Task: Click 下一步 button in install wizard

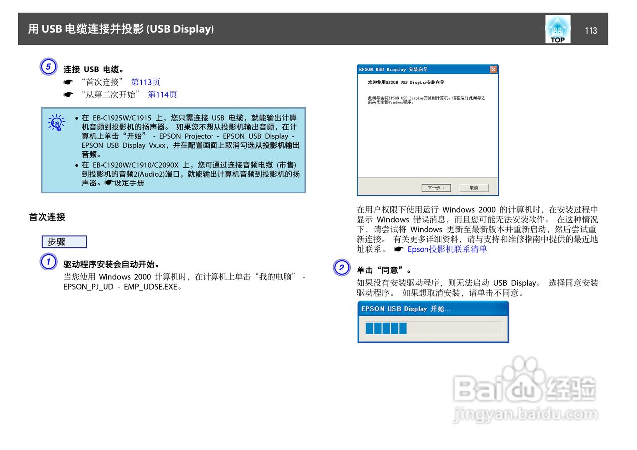Action: [436, 188]
